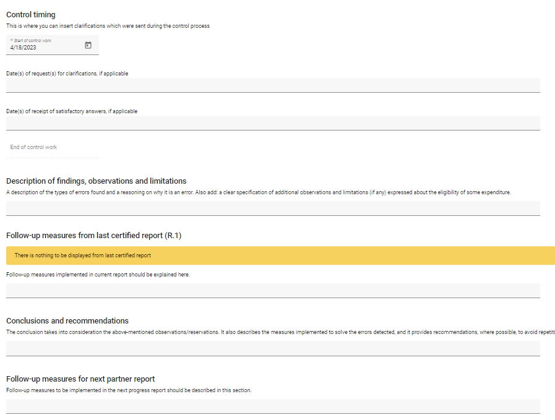Viewport: 555px width, 420px height.
Task: Click the 'Description of findings, observations and limitations' heading
Action: 96,181
